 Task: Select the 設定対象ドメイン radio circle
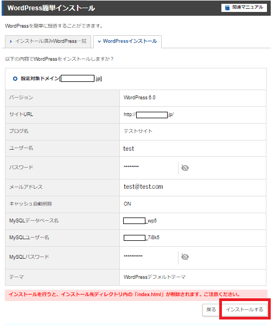click(x=15, y=79)
